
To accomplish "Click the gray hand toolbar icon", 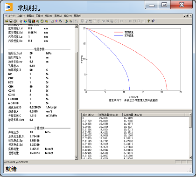I will [x=21, y=21].
